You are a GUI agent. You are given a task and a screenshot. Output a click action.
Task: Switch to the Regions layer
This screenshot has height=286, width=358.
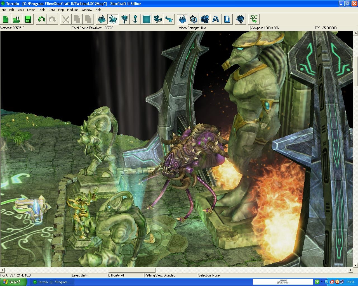point(147,19)
